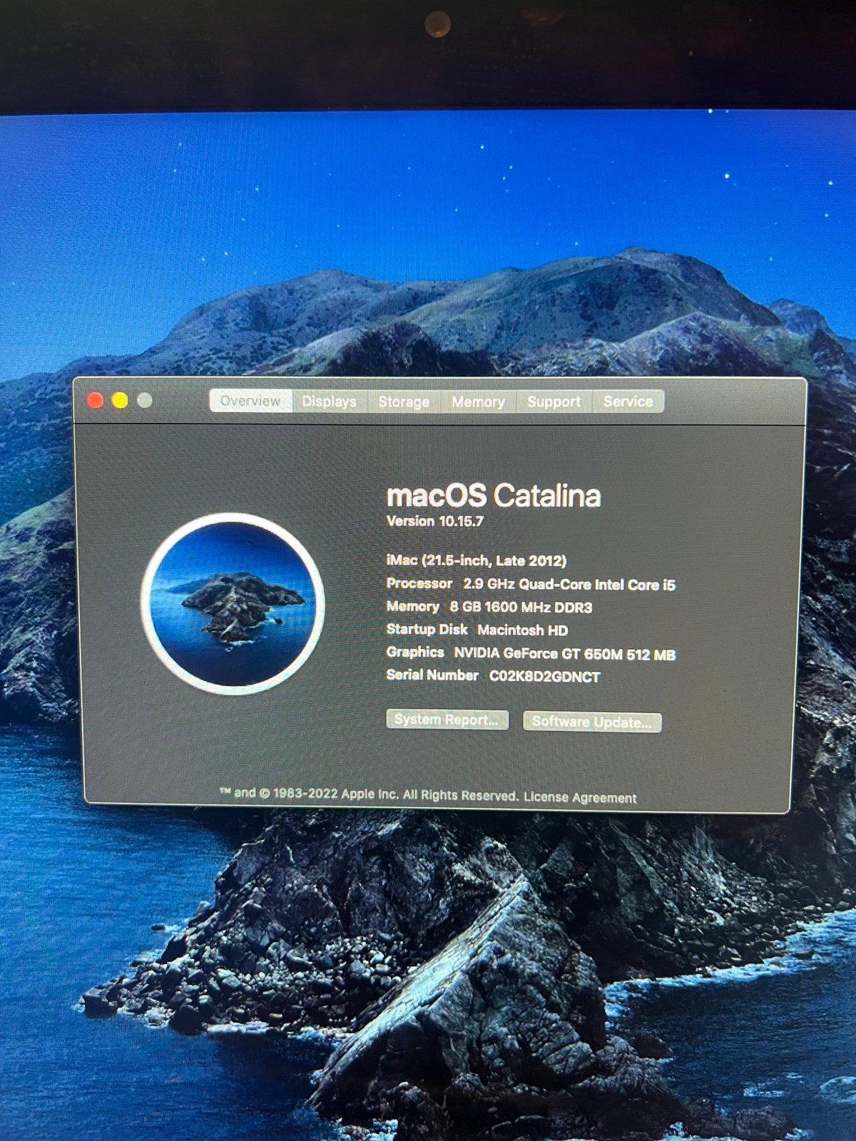Click the serial number C02K8D2GDNCT

(545, 676)
